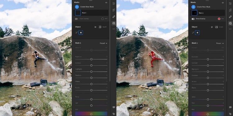Click Invert mask icon in right panel
The height and width of the screenshot is (116, 233).
[x=216, y=27]
